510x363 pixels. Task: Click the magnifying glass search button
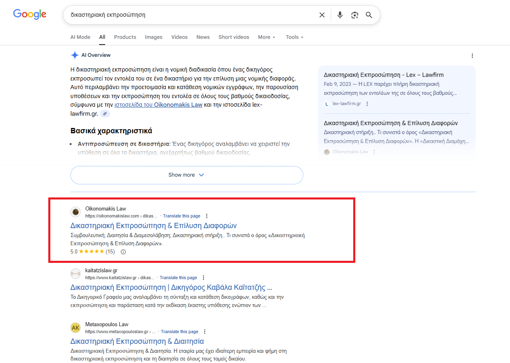369,15
